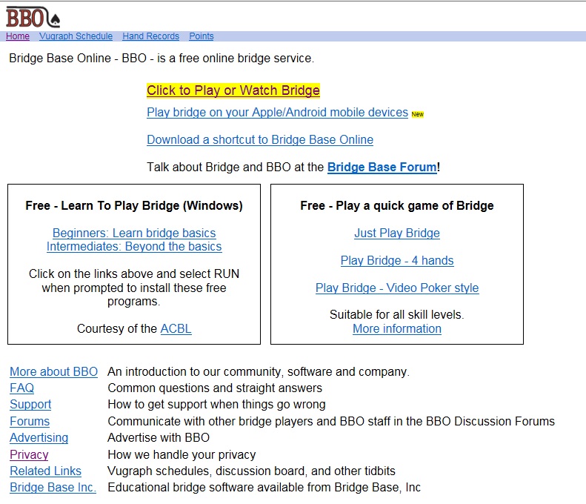The width and height of the screenshot is (586, 504).
Task: Click 'How we handle your privacy' description
Action: point(182,454)
